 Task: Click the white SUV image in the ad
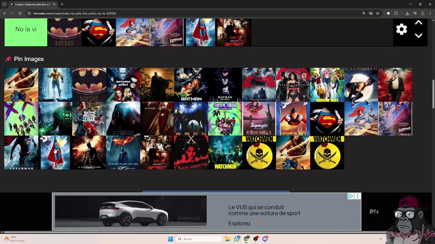pos(131,212)
